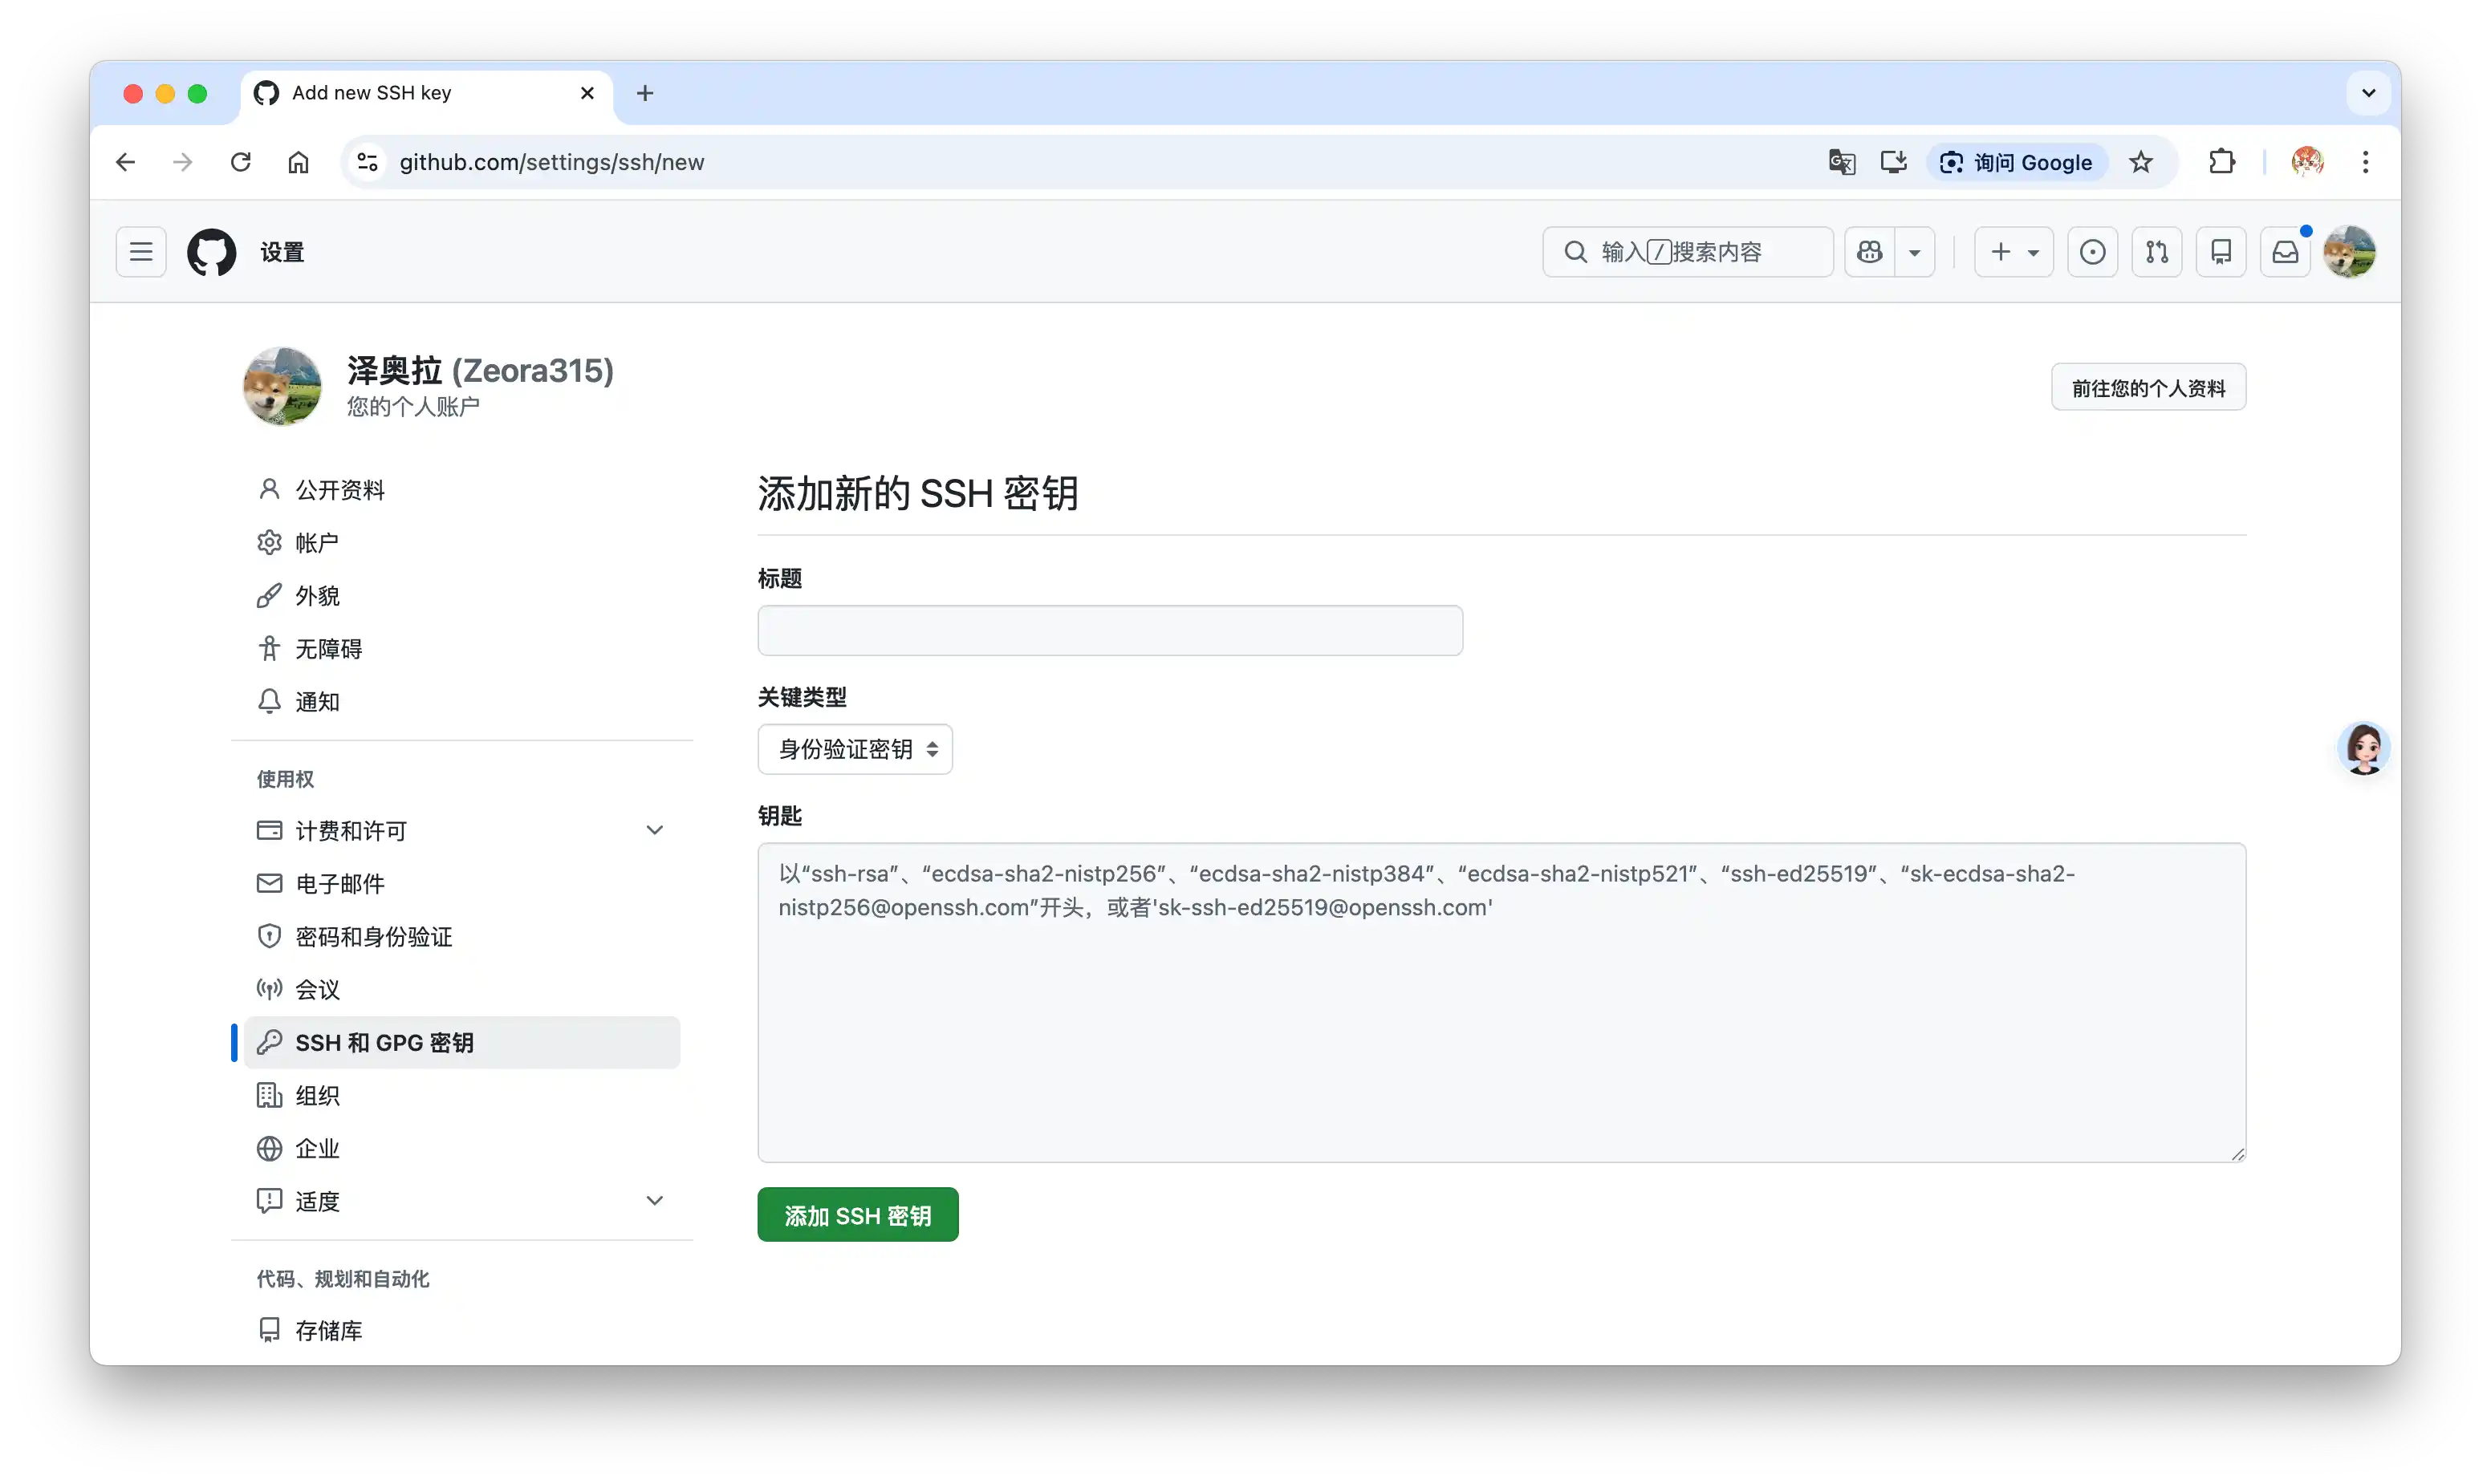
Task: Open 帐户 settings in sidebar
Action: pos(461,542)
